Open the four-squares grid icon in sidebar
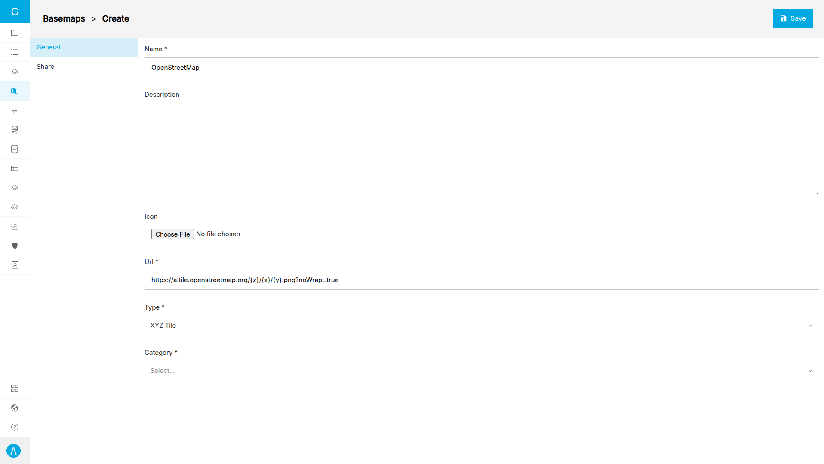The height and width of the screenshot is (464, 824). point(15,388)
